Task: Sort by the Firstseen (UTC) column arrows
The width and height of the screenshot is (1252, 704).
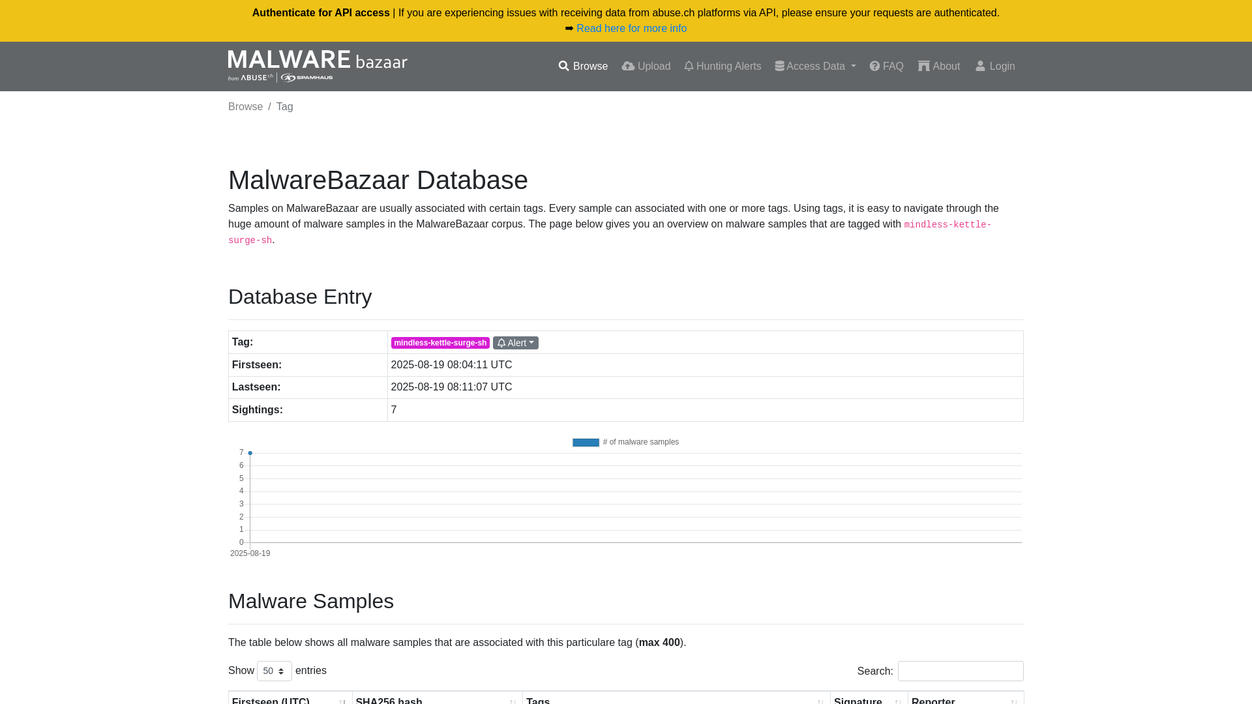Action: [342, 701]
